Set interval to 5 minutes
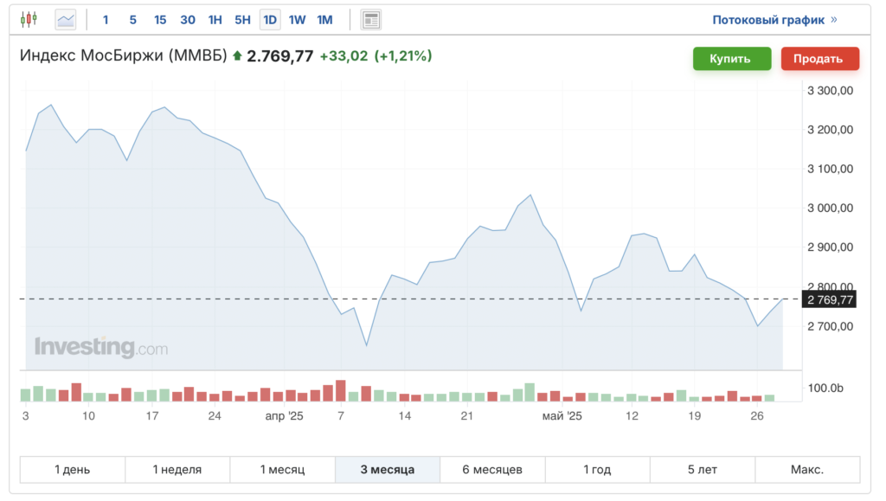 (132, 19)
